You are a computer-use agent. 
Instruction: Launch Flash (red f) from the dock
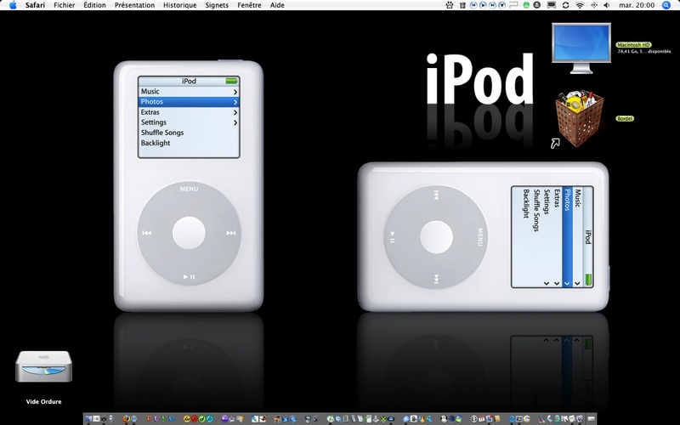195,418
